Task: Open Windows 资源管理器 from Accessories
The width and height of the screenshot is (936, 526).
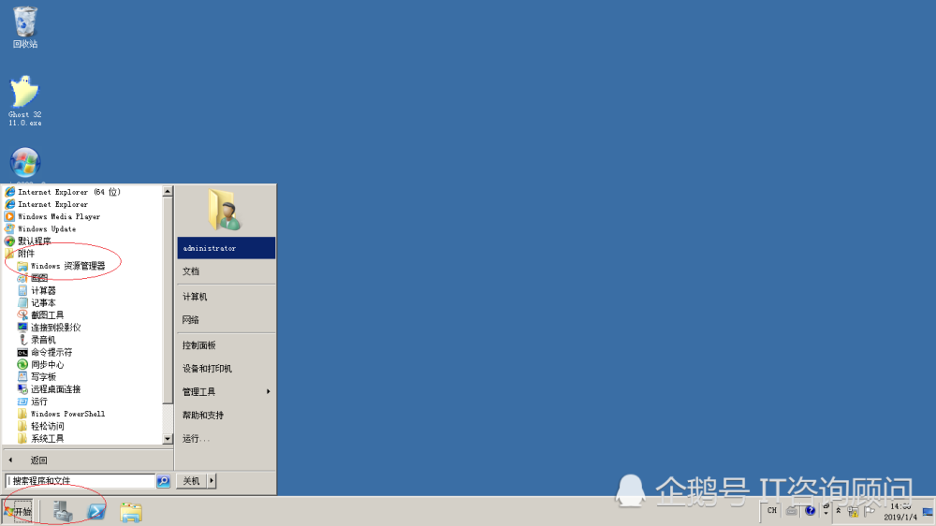Action: (x=62, y=266)
